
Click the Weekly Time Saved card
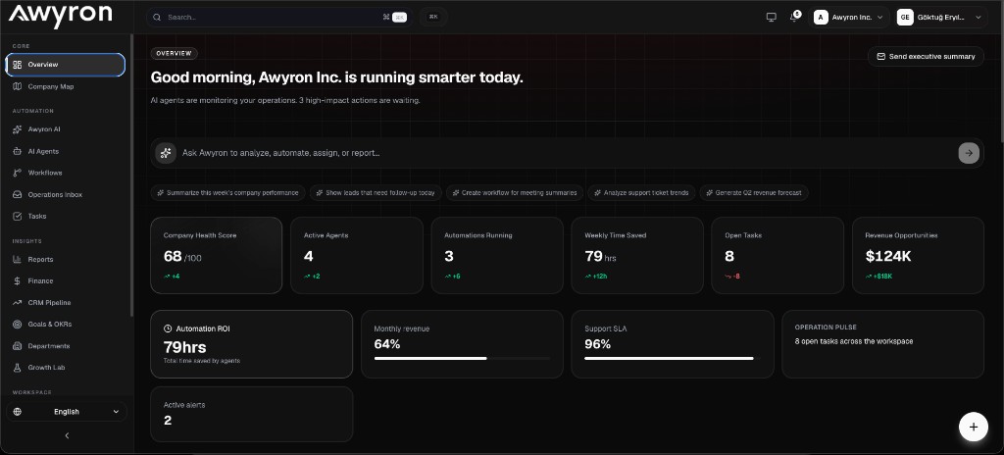pyautogui.click(x=637, y=256)
